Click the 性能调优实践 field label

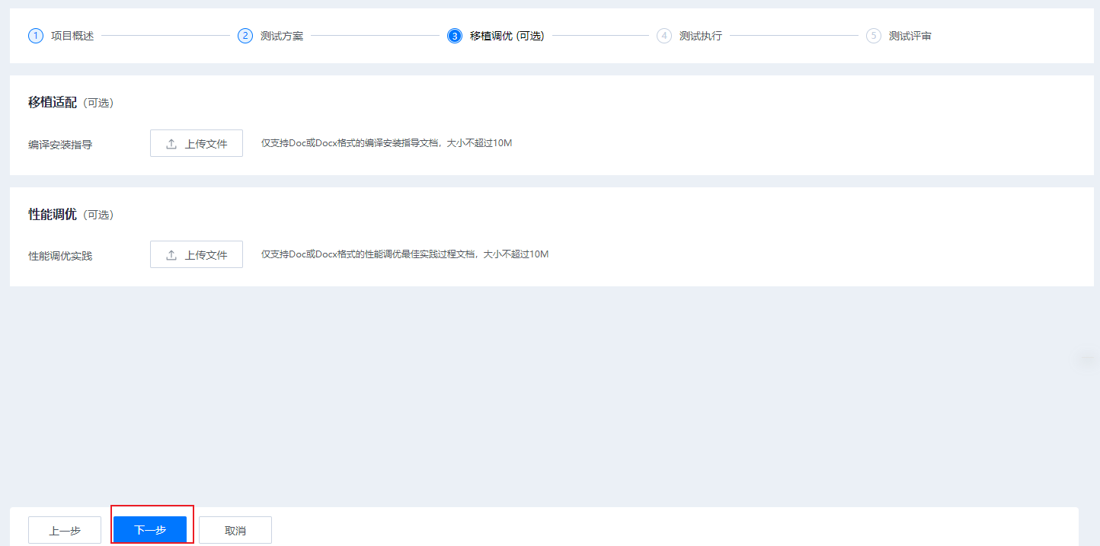coord(60,256)
